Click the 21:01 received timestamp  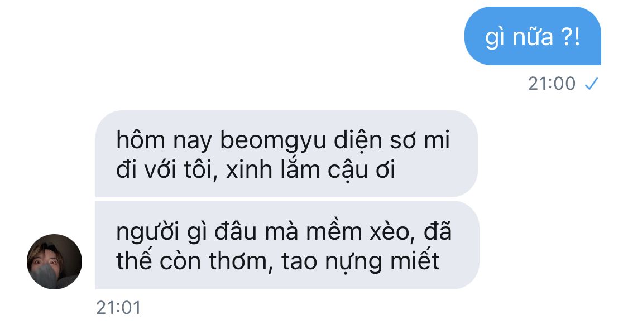[118, 308]
